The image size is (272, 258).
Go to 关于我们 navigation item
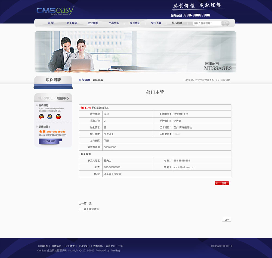(x=72, y=23)
